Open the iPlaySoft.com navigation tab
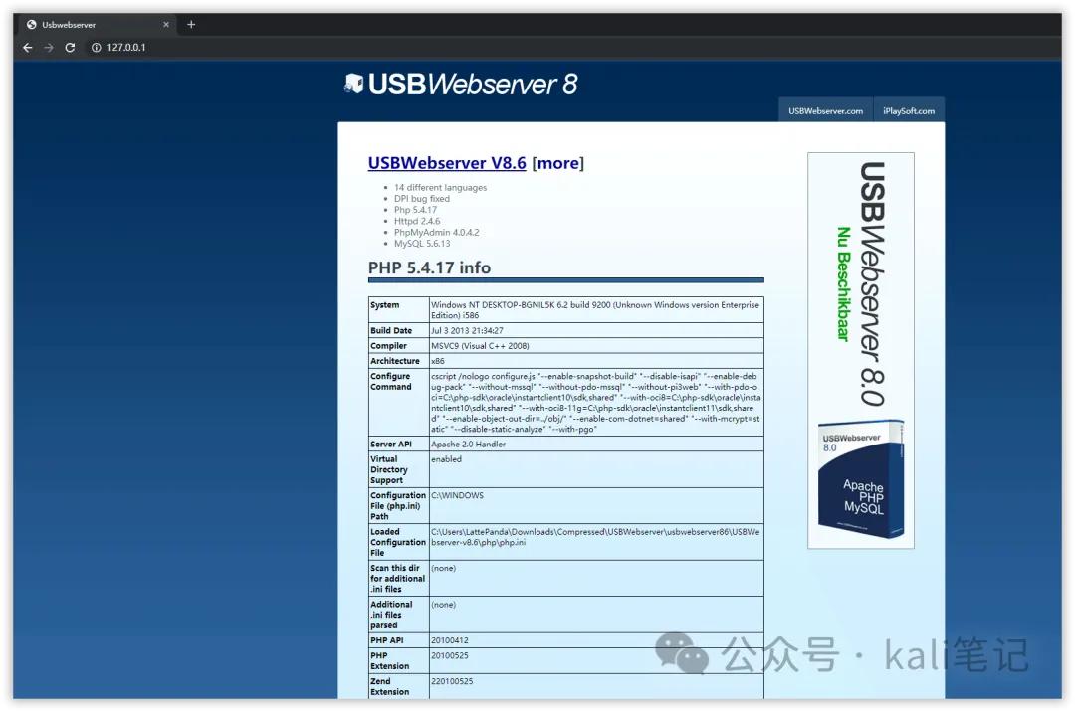 (x=909, y=111)
